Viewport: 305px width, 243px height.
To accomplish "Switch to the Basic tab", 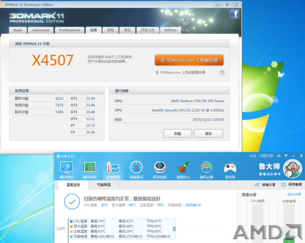I will [18, 30].
